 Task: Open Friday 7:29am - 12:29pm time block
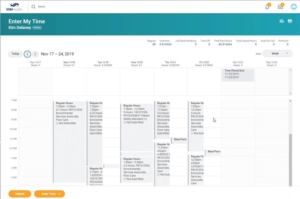click(196, 126)
